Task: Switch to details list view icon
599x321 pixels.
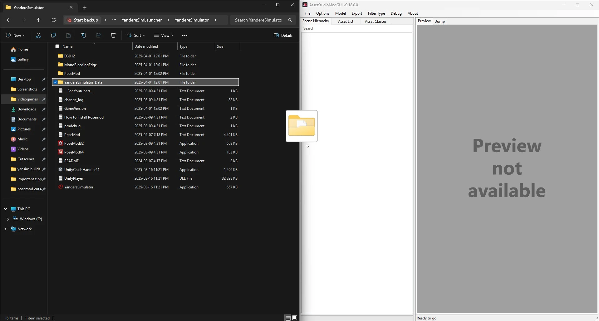Action: click(288, 318)
